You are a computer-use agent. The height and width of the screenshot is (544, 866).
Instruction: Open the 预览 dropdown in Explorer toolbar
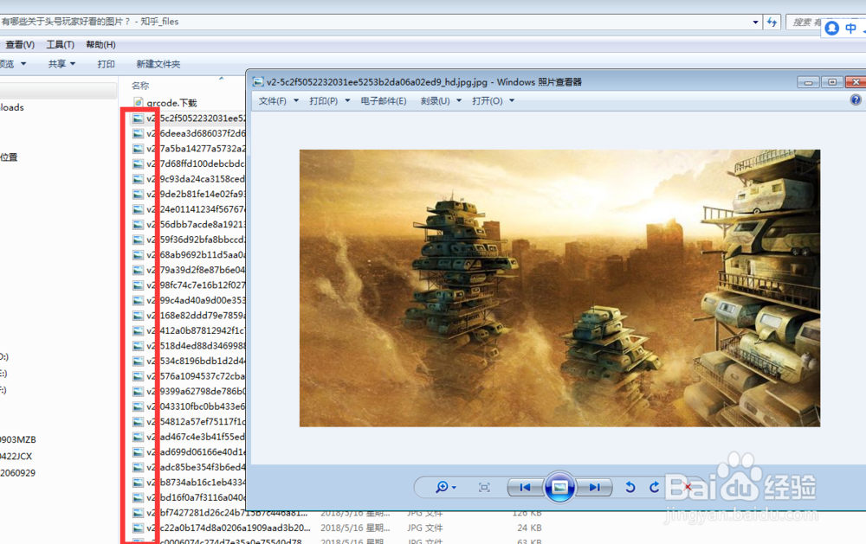13,64
